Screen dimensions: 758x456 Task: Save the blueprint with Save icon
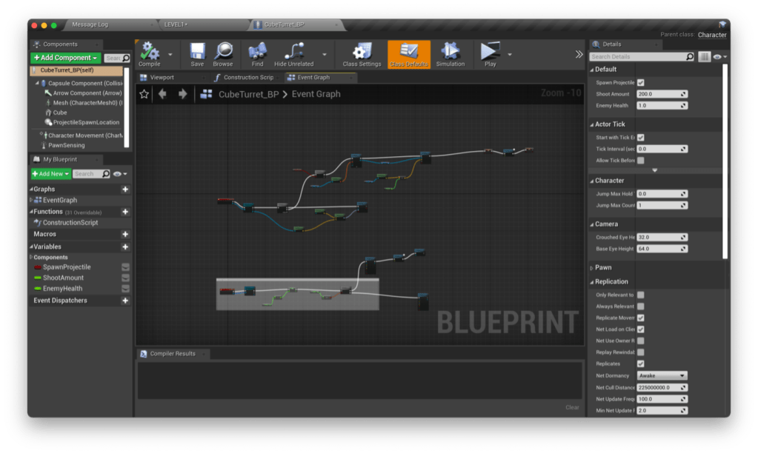pyautogui.click(x=197, y=52)
